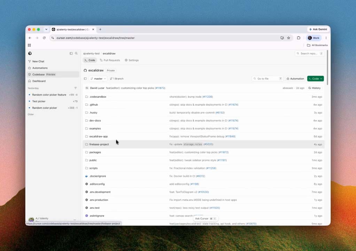This screenshot has width=356, height=251.
Task: Open All Bookmarks folder
Action: click(317, 45)
